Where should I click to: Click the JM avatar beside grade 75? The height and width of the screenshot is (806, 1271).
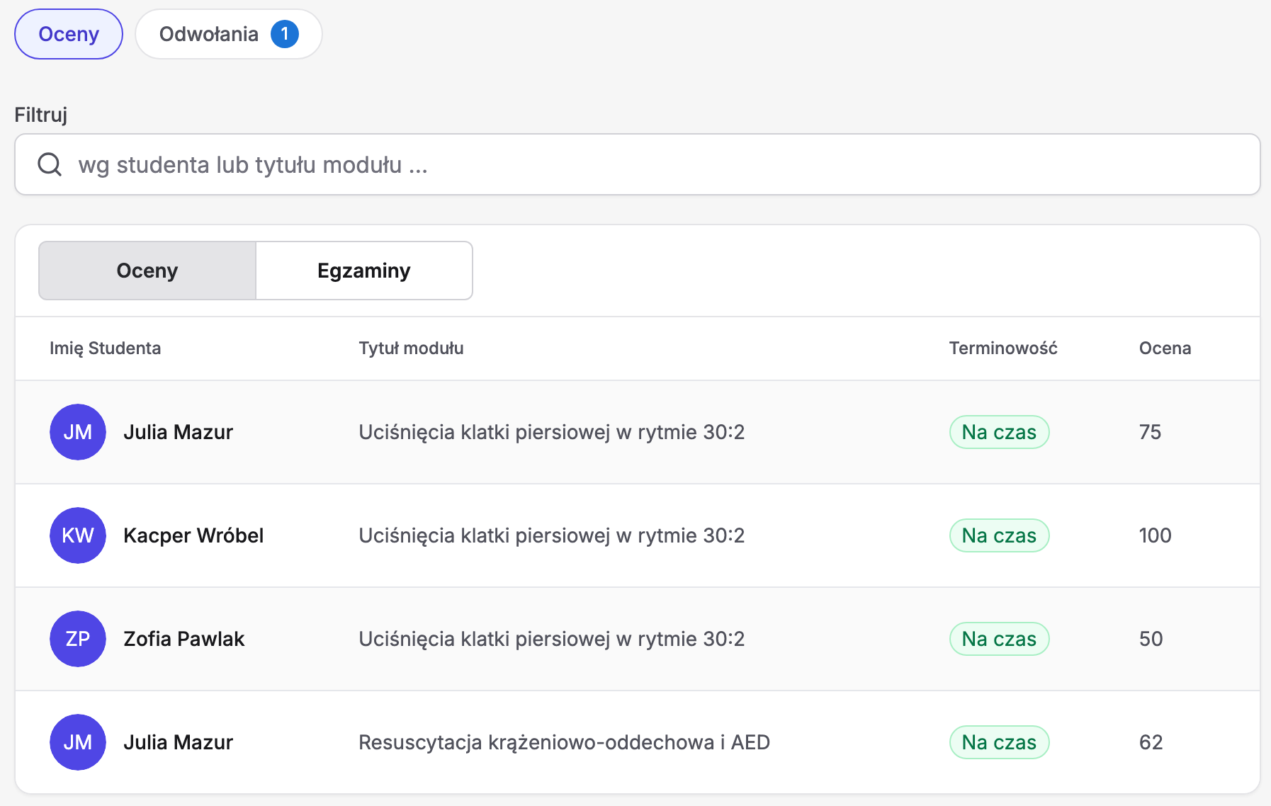click(78, 432)
